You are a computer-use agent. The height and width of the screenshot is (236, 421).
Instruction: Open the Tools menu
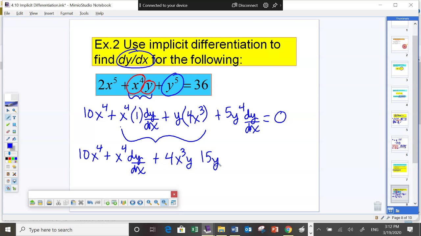coord(84,13)
